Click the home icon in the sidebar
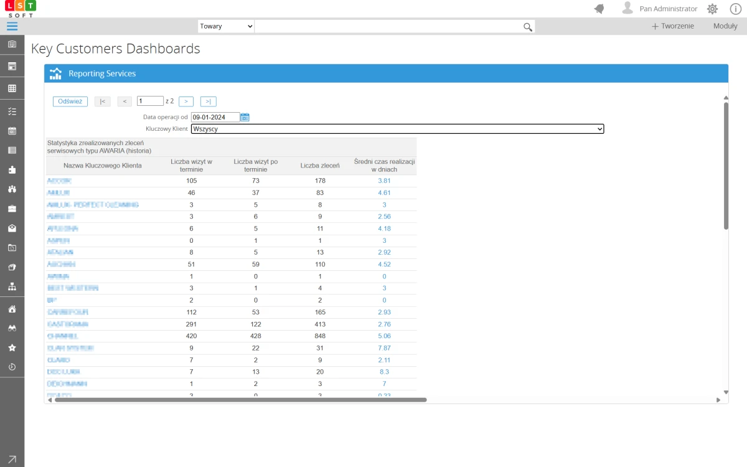Screen dimensions: 747x467 click(x=12, y=309)
